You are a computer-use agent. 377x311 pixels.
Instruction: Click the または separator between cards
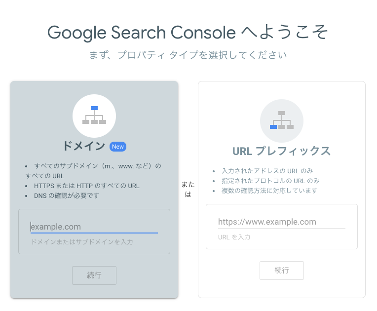[x=188, y=189]
